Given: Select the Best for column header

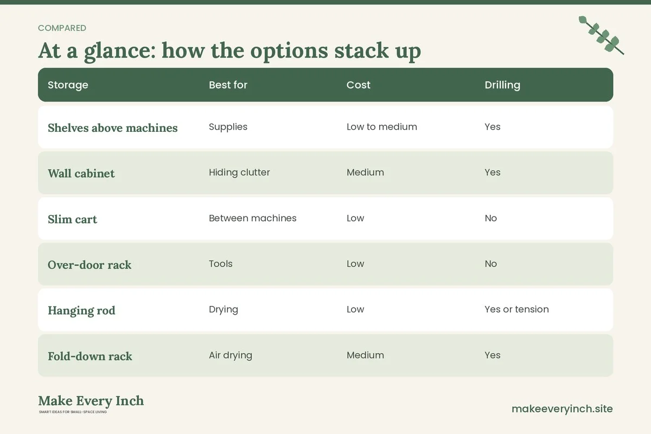Looking at the screenshot, I should [228, 85].
